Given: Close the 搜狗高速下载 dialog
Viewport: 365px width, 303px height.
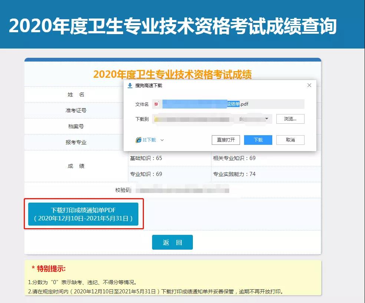Looking at the screenshot, I should point(309,85).
